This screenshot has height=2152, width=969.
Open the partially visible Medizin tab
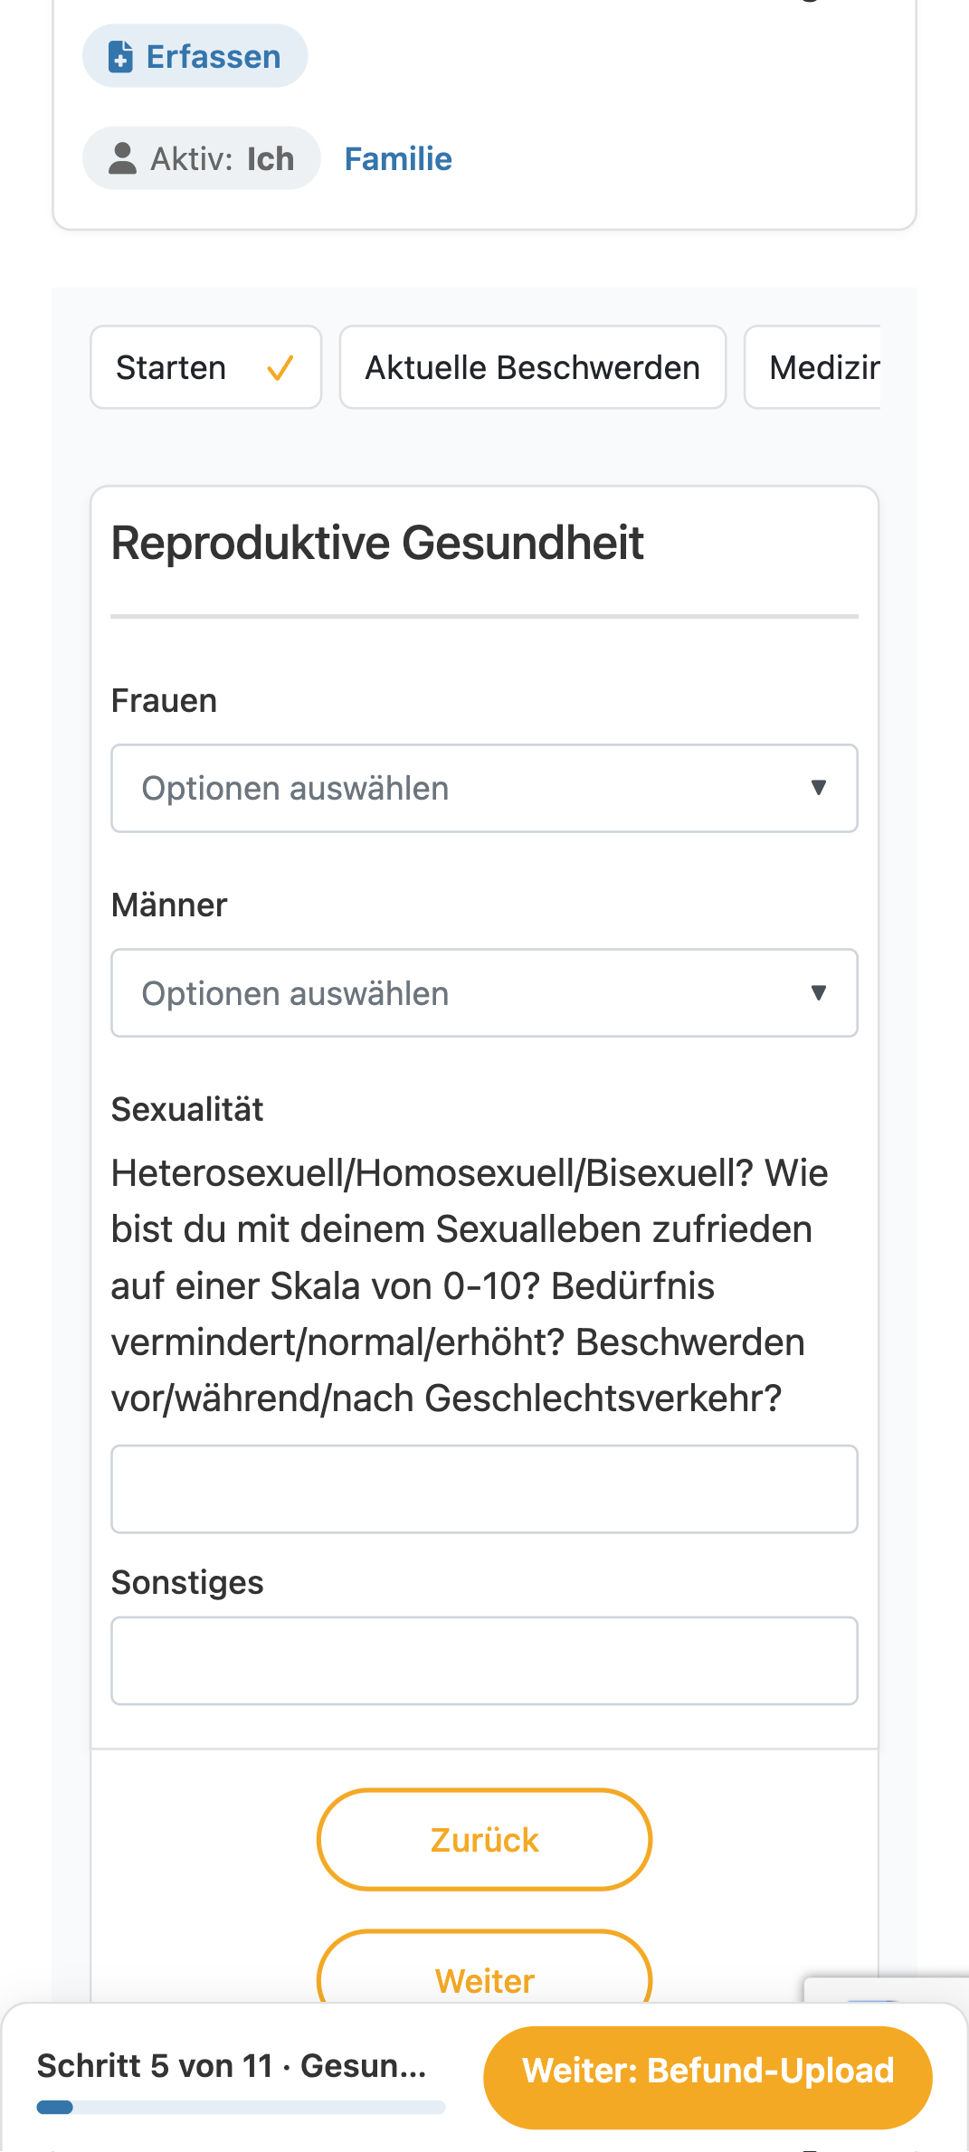(x=812, y=367)
